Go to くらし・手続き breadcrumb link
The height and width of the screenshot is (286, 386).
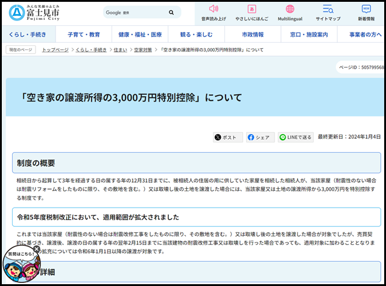(x=91, y=49)
